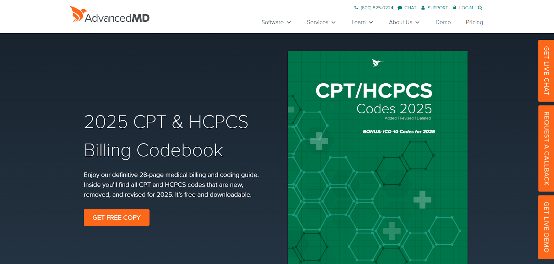554x264 pixels.
Task: Click 'BONUS: ICD-10 Codes for 2025' text
Action: (399, 132)
